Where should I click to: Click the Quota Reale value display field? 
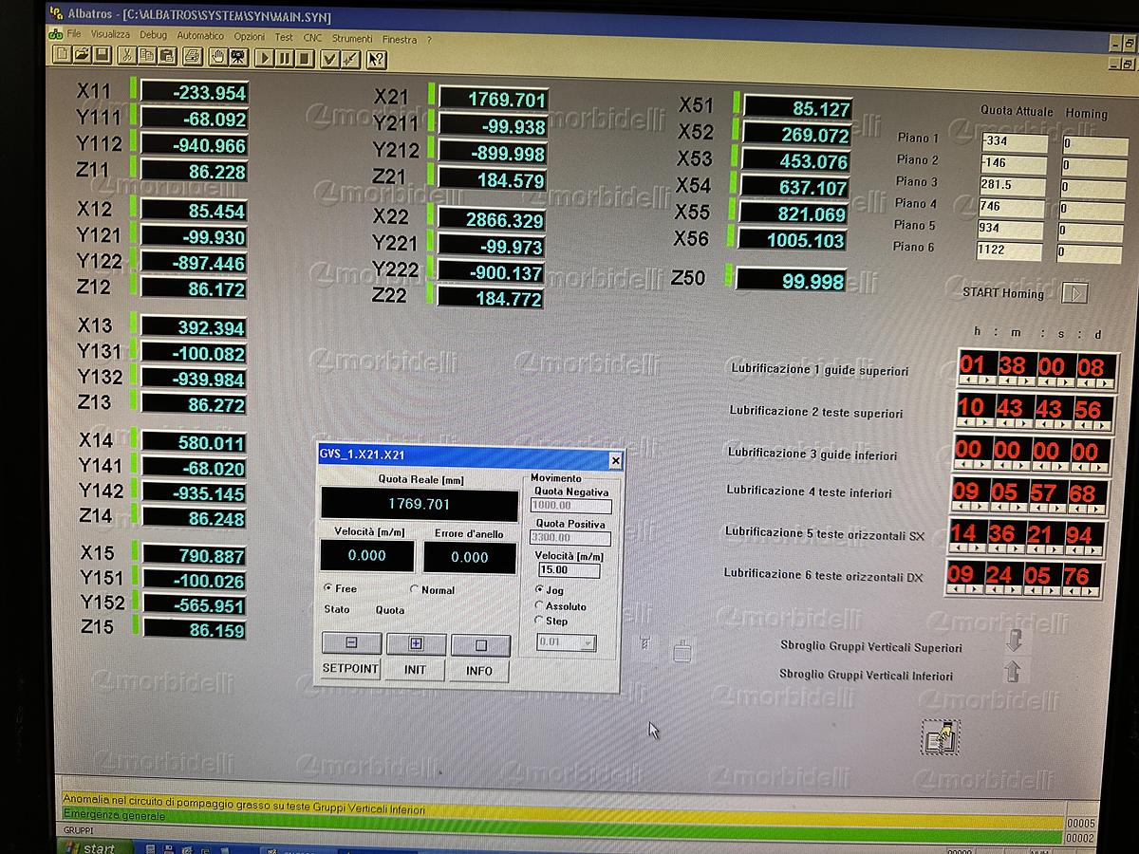pos(418,504)
